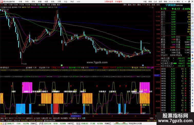Expand the 更多 indicator tabs list
The width and height of the screenshot is (194, 125).
[79, 118]
